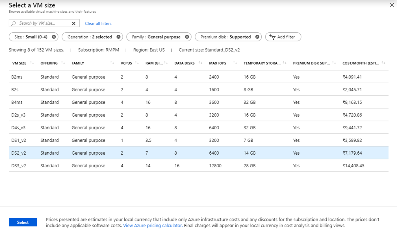Click the Clear all filters link

(x=98, y=23)
